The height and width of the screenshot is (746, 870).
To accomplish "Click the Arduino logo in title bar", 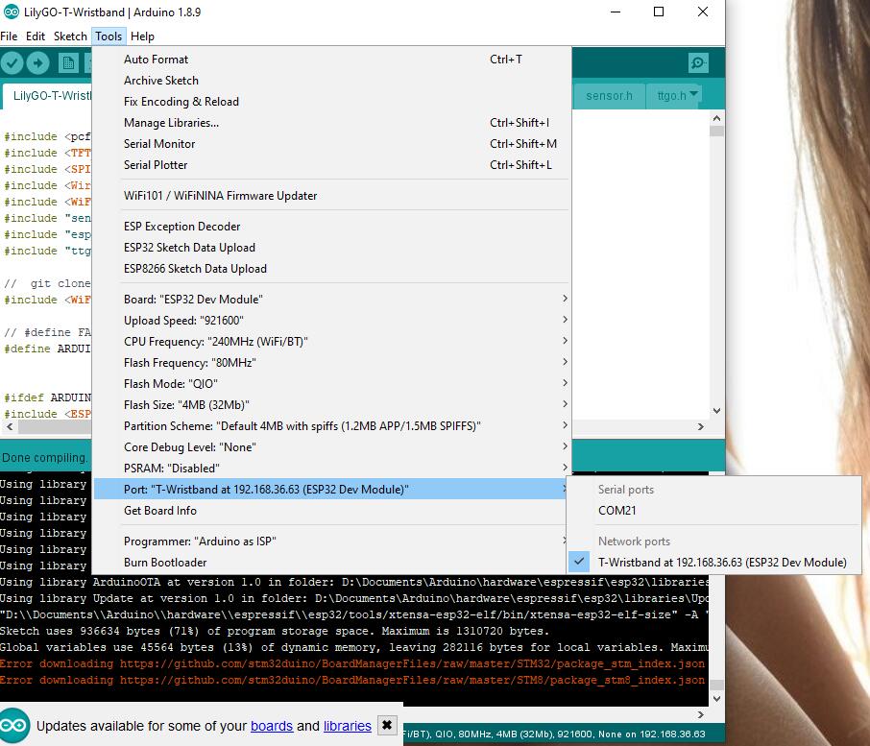I will coord(12,12).
